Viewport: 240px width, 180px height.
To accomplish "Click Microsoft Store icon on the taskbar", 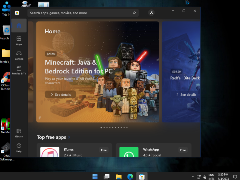I will click(x=142, y=176).
